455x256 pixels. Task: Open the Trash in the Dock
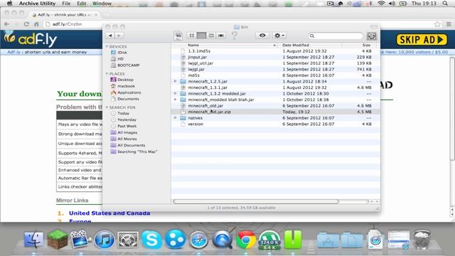[422, 240]
